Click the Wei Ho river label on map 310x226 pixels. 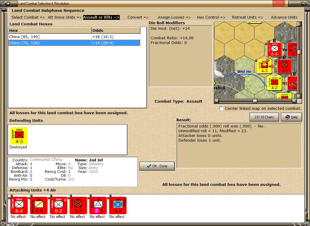tap(244, 72)
